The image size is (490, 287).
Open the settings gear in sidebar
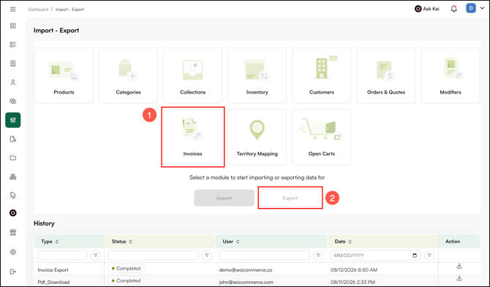point(13,252)
